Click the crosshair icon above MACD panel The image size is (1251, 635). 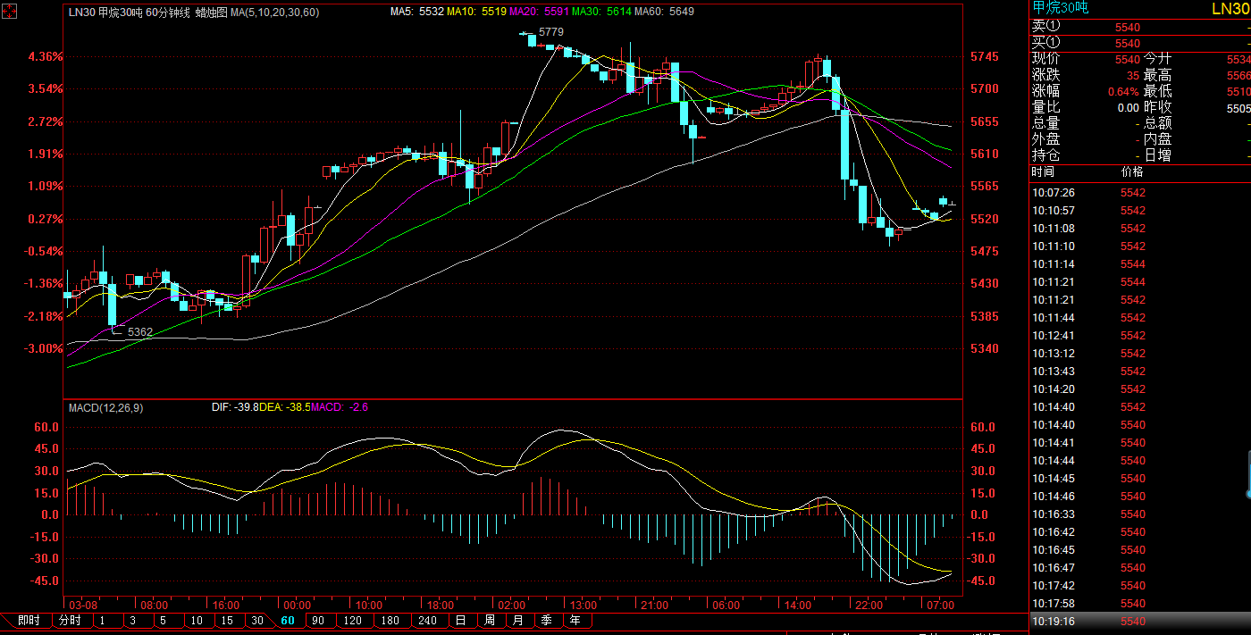pos(9,406)
